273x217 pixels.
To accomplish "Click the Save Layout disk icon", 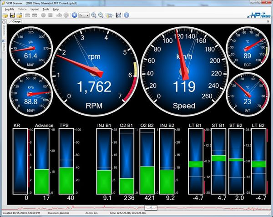I will [118, 15].
